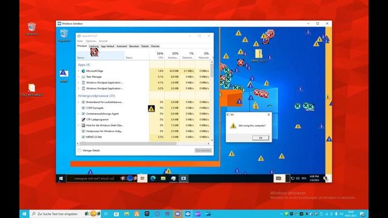Switch to the Details tab
The height and width of the screenshot is (218, 388).
pyautogui.click(x=145, y=46)
